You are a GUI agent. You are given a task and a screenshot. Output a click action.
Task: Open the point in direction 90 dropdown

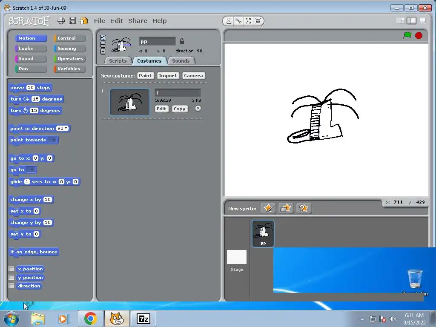pos(66,128)
